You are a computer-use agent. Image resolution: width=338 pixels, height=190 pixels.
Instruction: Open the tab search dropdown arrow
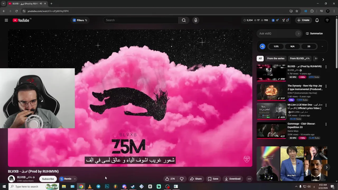[3, 4]
